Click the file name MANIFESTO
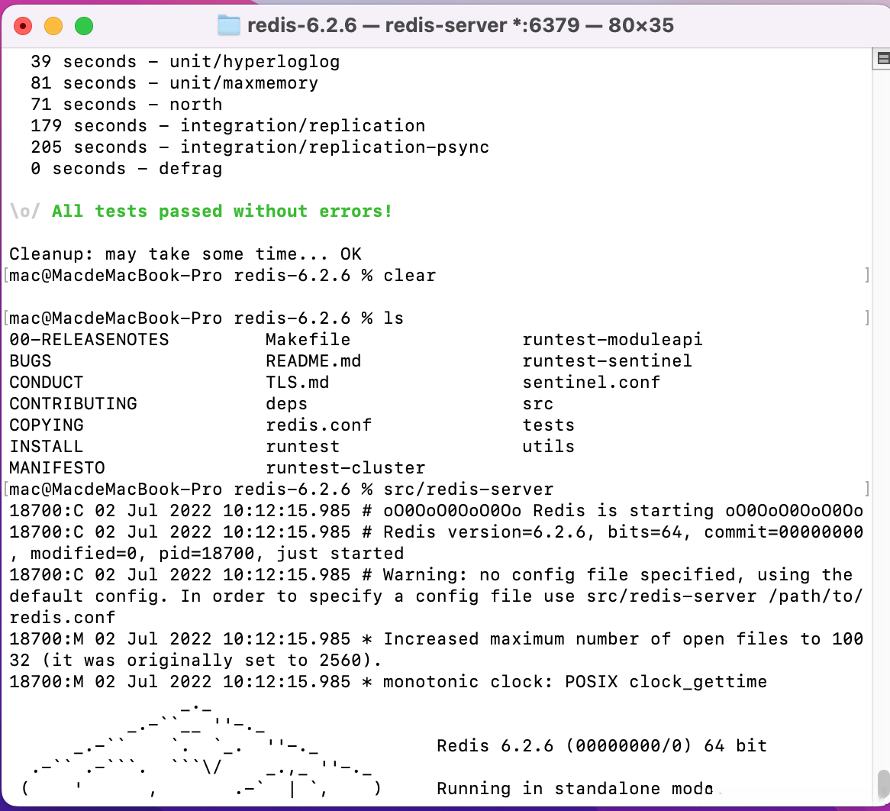 pyautogui.click(x=56, y=468)
